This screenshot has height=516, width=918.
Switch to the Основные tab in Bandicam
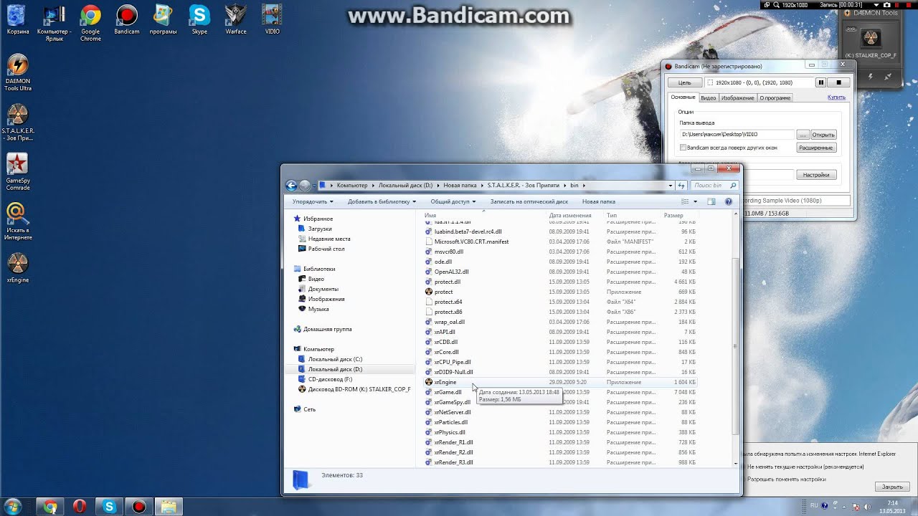pos(683,97)
